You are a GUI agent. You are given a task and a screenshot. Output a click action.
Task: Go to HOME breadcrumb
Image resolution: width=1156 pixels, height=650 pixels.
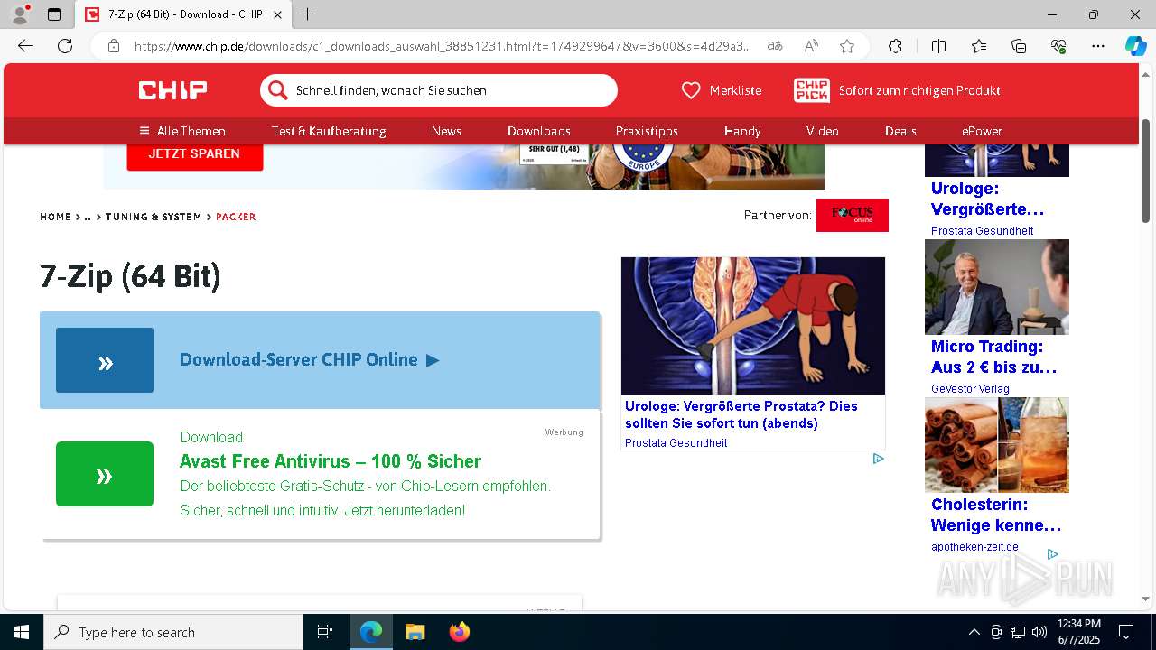coord(55,217)
